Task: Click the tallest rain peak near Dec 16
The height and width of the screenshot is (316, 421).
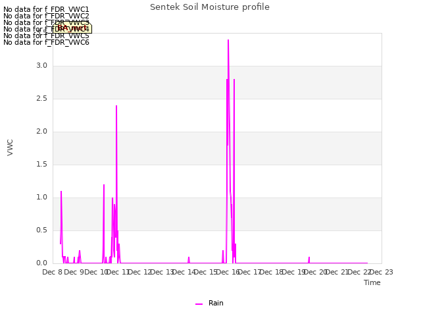Action: (x=228, y=40)
